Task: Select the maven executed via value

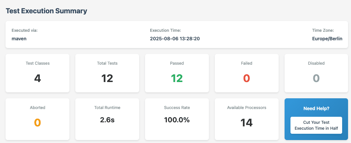Action: (19, 38)
